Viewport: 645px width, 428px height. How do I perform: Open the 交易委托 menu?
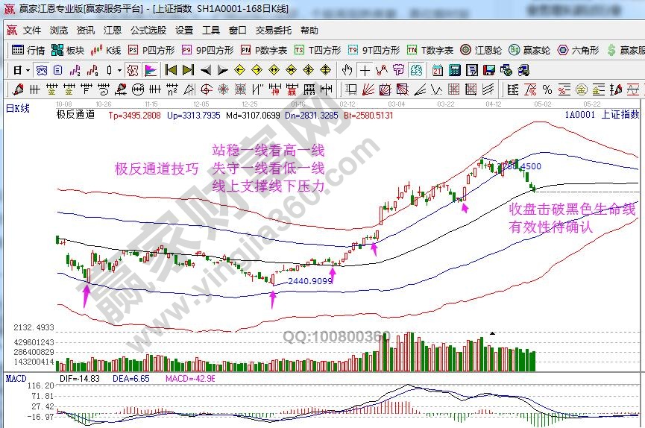pos(274,31)
